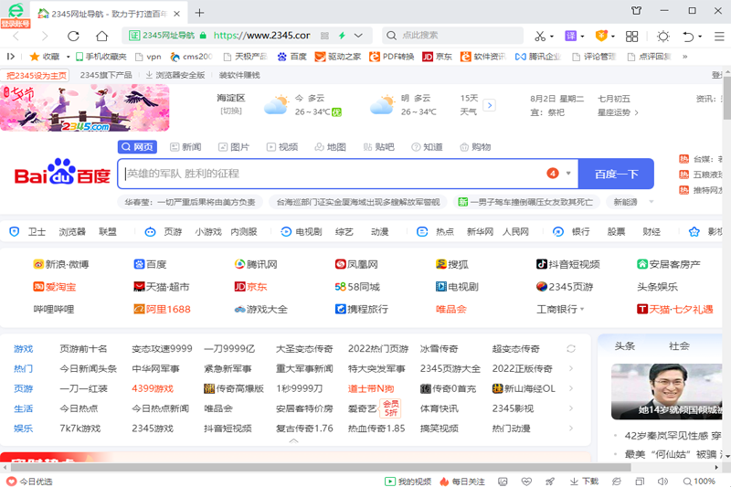
Task: Click the heart health icon in status bar
Action: [x=526, y=482]
